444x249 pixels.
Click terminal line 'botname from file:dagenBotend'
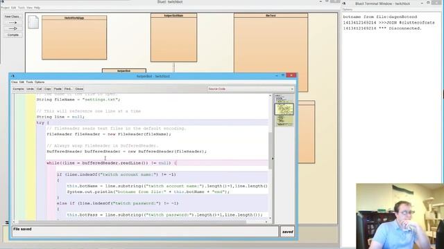[380, 17]
